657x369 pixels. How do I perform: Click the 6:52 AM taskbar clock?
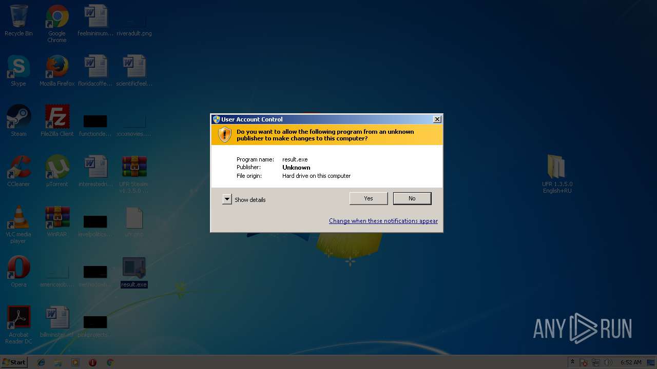click(631, 362)
